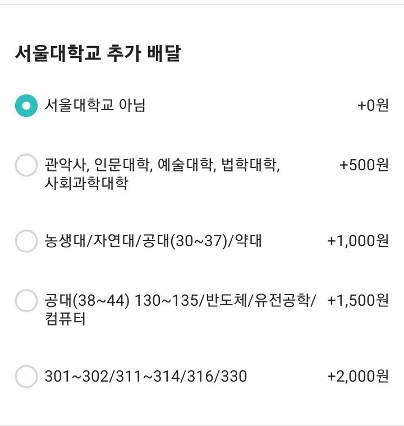Click the 컴퓨터 text on the second line
This screenshot has height=426, width=404.
[65, 319]
